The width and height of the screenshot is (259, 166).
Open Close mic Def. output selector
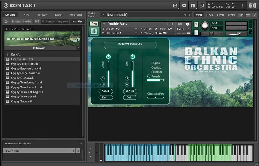(x=106, y=97)
